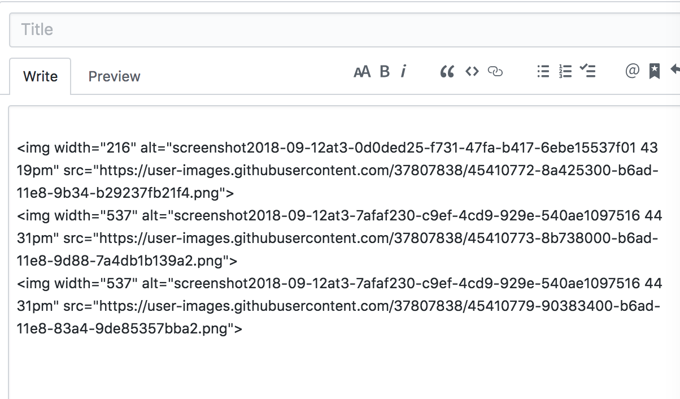Select the Write tab
The height and width of the screenshot is (399, 680).
coord(40,76)
